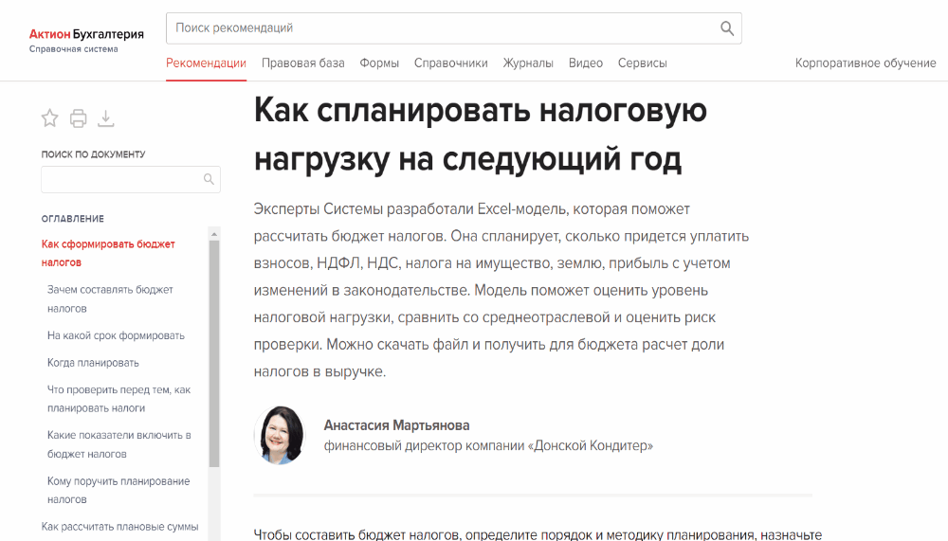Add article to favorites with star icon

[49, 117]
